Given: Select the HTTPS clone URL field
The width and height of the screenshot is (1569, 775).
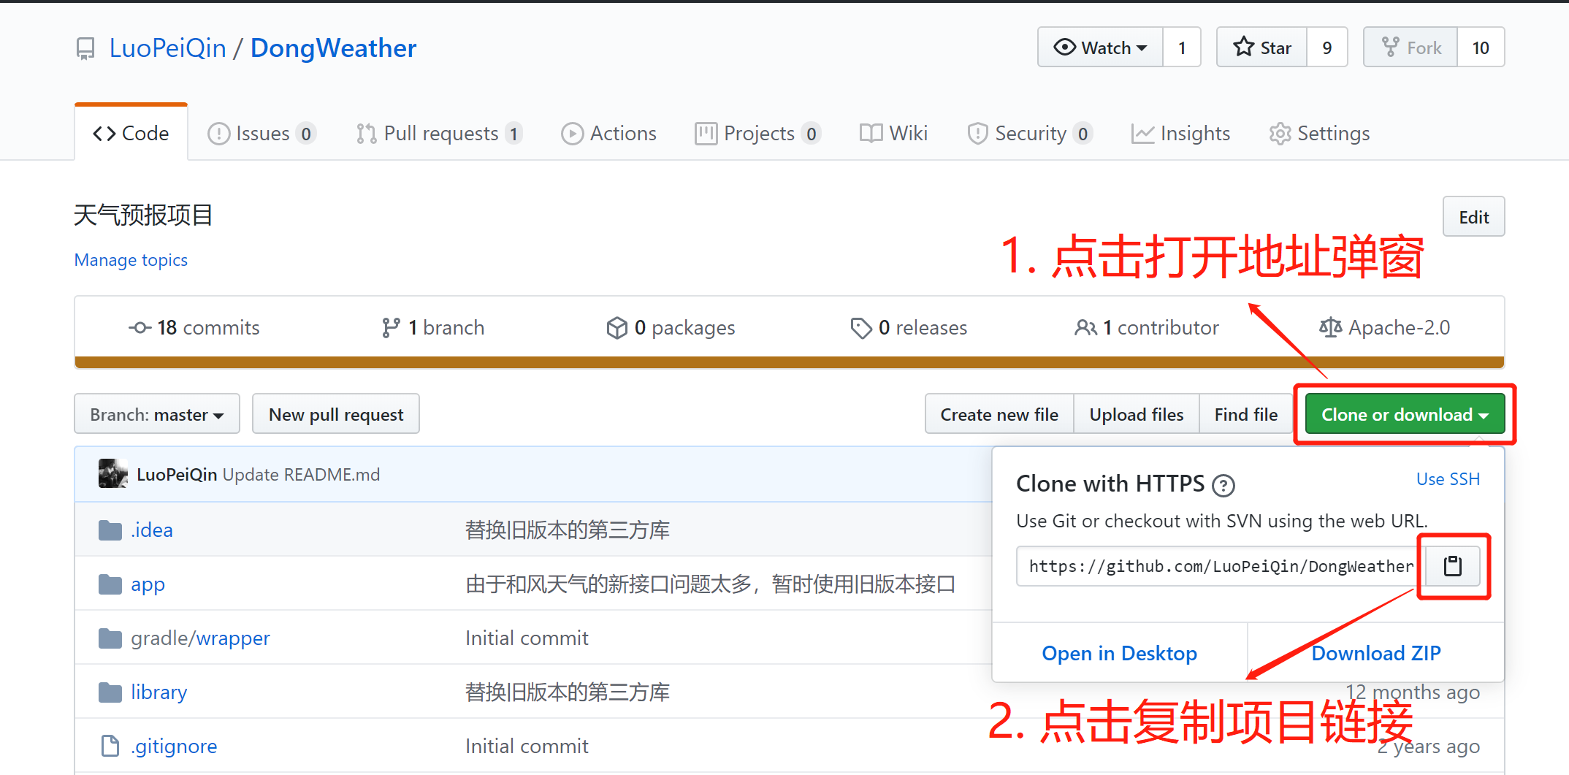Looking at the screenshot, I should click(1221, 566).
